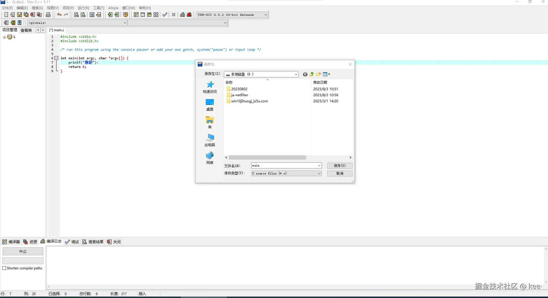Open Find using the toolbar magnifier

tap(77, 15)
